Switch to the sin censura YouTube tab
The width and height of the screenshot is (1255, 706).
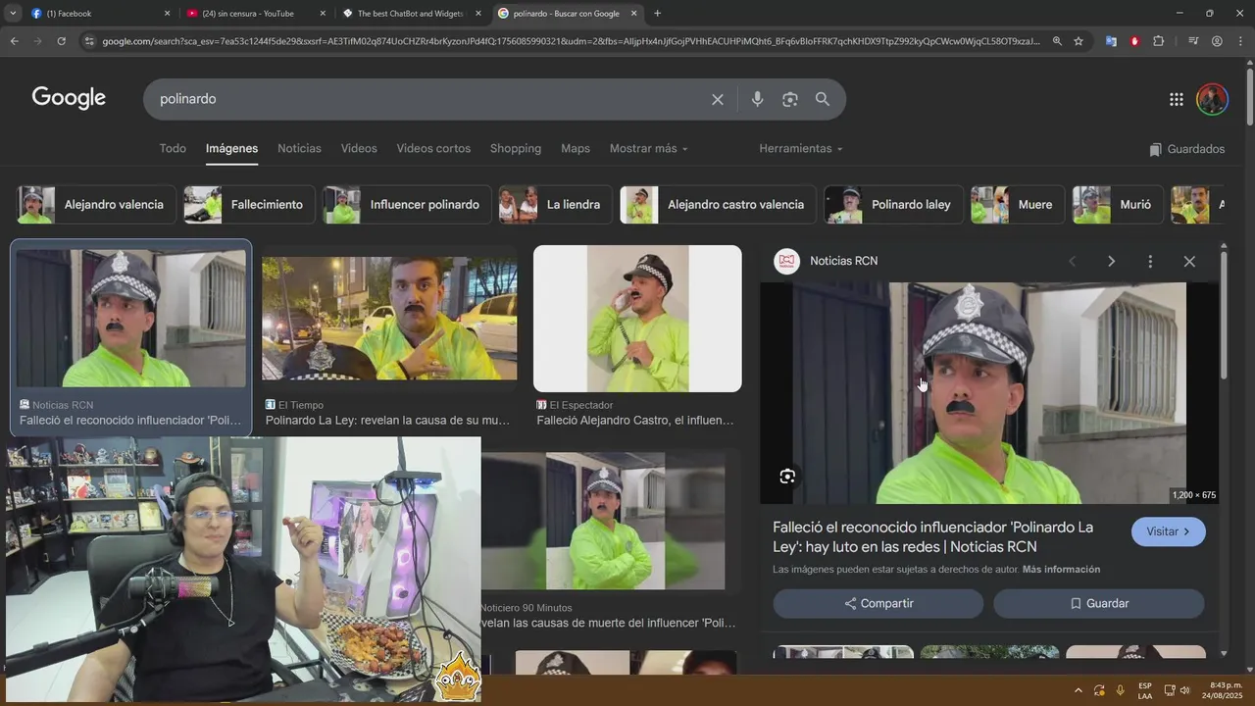click(x=255, y=13)
